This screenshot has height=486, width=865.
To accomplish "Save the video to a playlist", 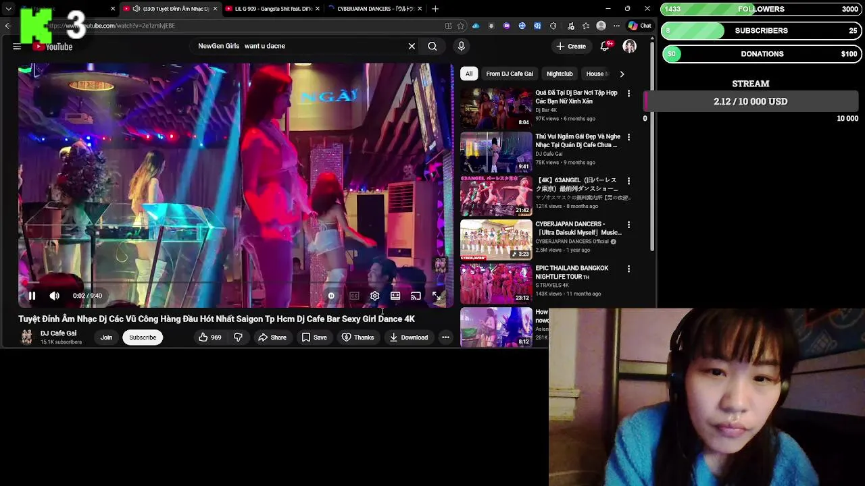I will coord(314,337).
